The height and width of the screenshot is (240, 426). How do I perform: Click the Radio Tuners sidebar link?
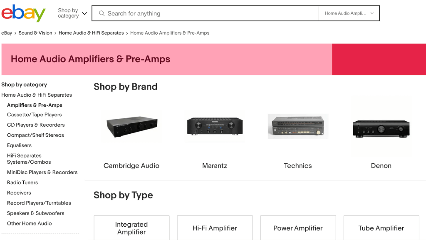[22, 182]
